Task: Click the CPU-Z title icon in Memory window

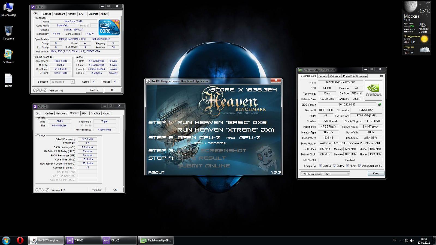Action: tap(35, 107)
